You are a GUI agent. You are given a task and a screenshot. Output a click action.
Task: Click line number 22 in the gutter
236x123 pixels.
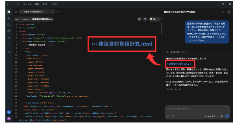point(16,96)
